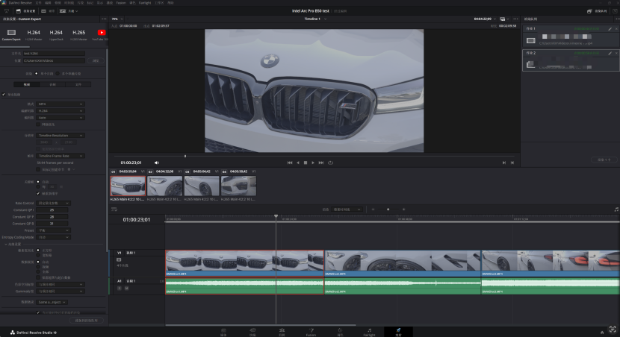Open the Format dropdown showing MP4

(60, 104)
